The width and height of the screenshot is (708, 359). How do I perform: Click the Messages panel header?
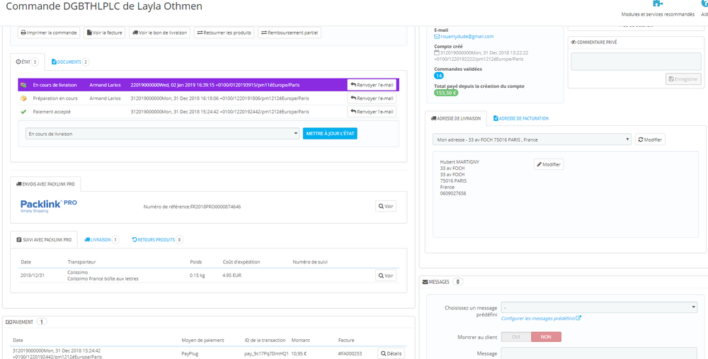[442, 282]
